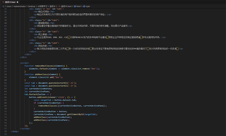The image size is (226, 136).
Task: Place cursor on the closing </script> tag
Action: pos(25,128)
